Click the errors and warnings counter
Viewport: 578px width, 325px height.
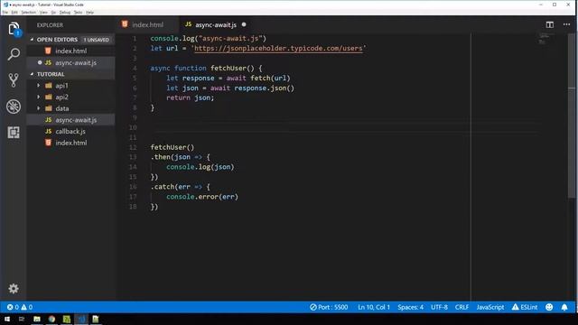coord(20,307)
